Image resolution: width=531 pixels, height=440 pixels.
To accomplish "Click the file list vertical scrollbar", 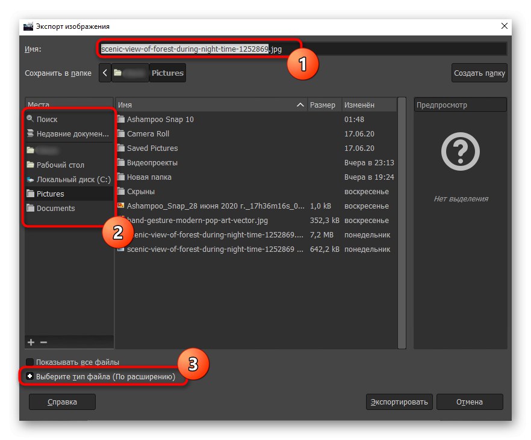I will click(402, 223).
